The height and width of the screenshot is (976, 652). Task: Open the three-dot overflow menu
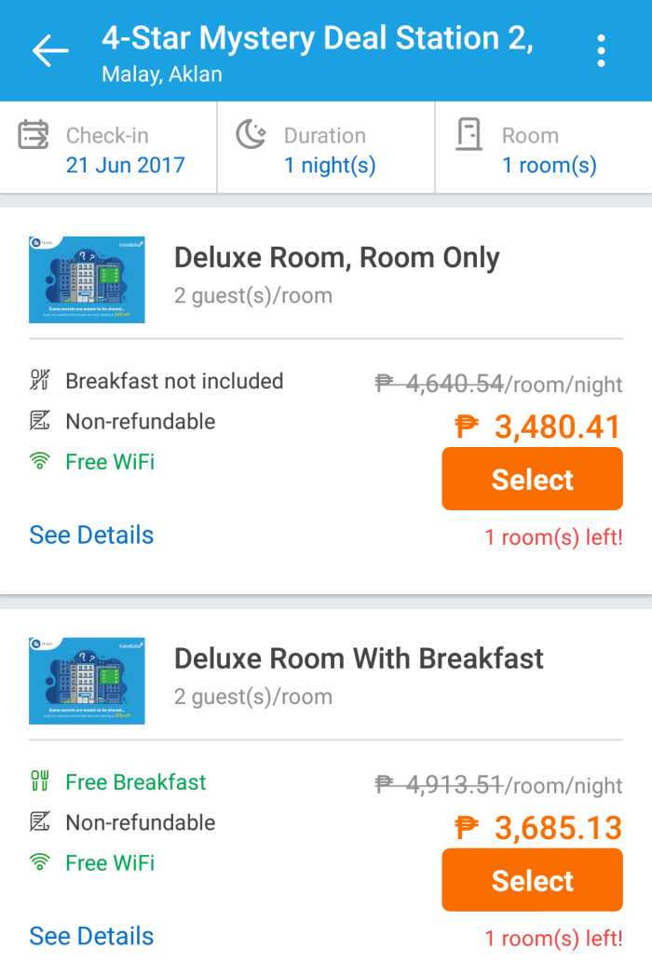point(601,51)
